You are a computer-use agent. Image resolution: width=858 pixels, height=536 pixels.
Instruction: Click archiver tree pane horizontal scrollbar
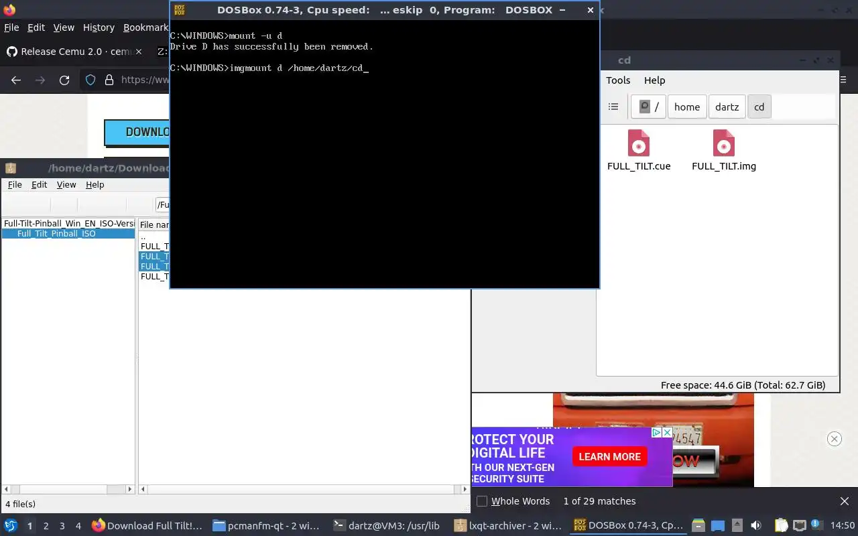pyautogui.click(x=69, y=490)
